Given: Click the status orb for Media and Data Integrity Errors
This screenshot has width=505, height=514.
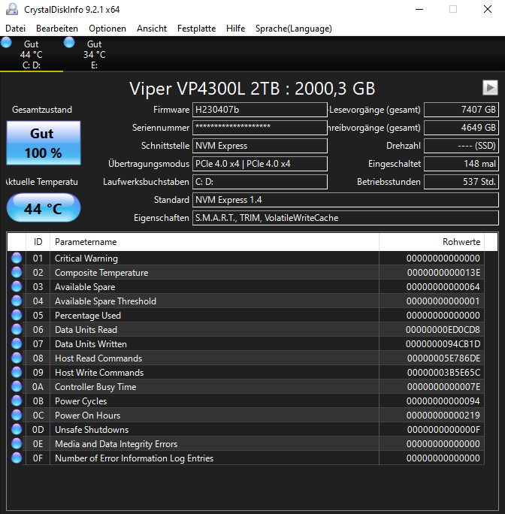Looking at the screenshot, I should (17, 443).
